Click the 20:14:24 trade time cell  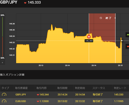[x=62, y=94]
